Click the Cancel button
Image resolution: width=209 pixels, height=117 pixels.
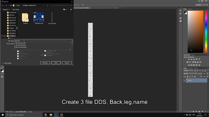coord(67,63)
